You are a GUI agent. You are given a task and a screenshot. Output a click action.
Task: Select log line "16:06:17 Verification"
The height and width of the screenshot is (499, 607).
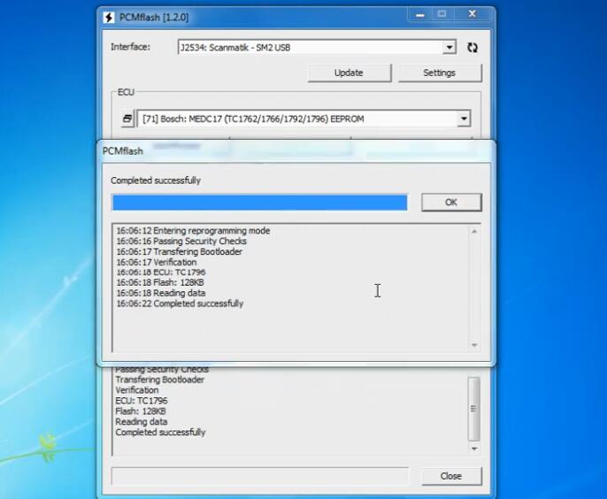click(157, 262)
